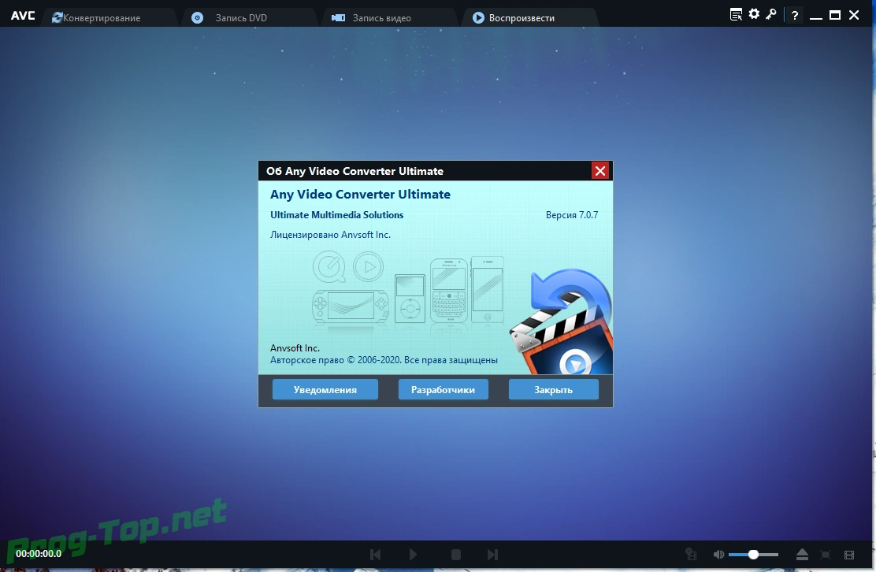Adjust the volume slider
The width and height of the screenshot is (876, 572).
coord(754,555)
